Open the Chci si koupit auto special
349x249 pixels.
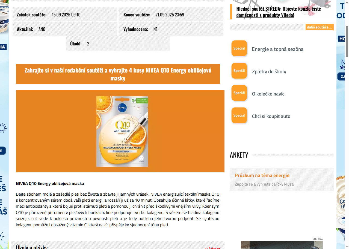(271, 116)
